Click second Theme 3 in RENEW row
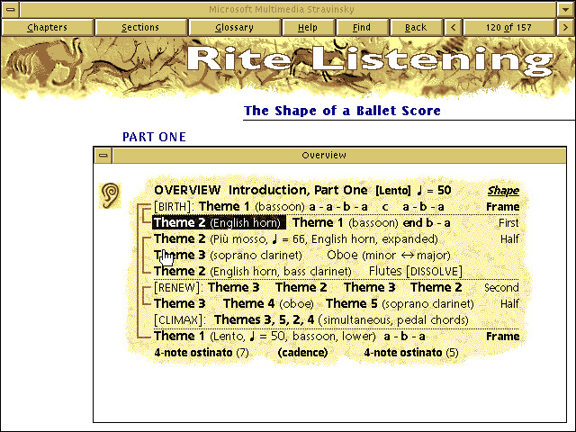Screen dimensions: 576x432 pyautogui.click(x=369, y=287)
